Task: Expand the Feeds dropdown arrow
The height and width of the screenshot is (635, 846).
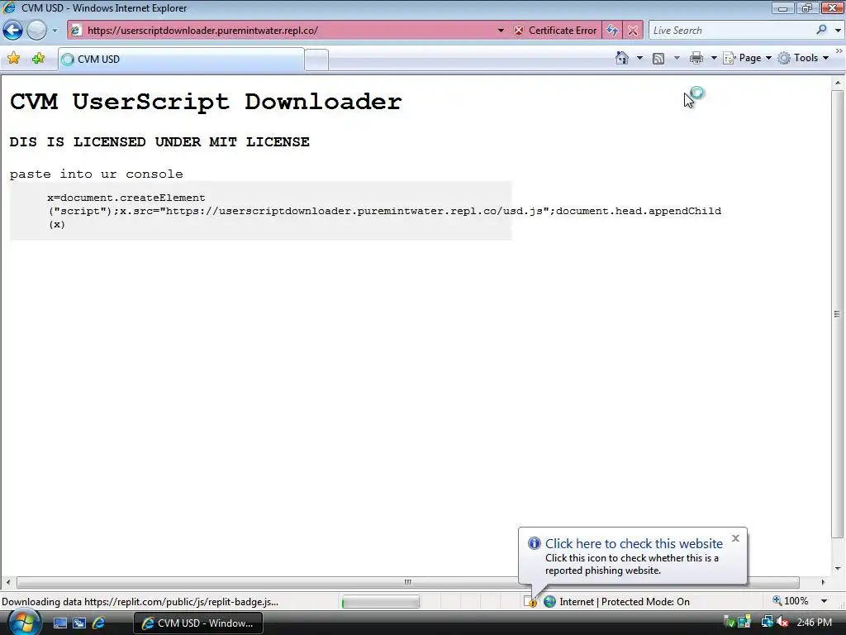Action: [x=677, y=58]
